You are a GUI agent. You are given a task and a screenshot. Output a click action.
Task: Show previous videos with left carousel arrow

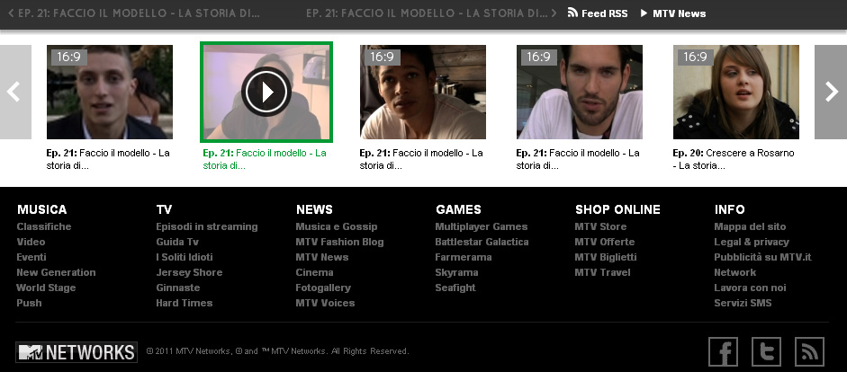pos(15,92)
